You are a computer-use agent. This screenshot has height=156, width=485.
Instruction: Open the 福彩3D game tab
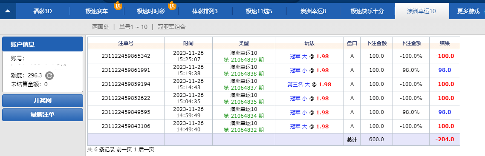[x=43, y=11]
